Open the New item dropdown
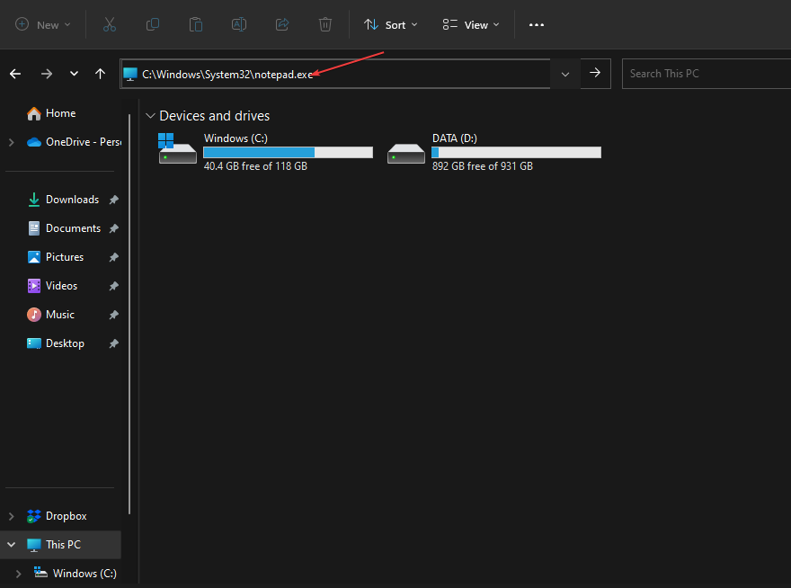The image size is (791, 588). click(42, 25)
